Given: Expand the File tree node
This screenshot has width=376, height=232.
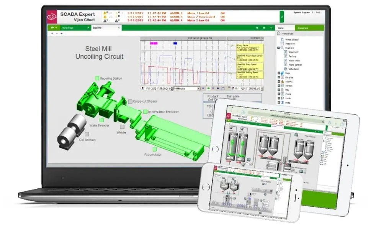Looking at the screenshot, I should [x=279, y=90].
